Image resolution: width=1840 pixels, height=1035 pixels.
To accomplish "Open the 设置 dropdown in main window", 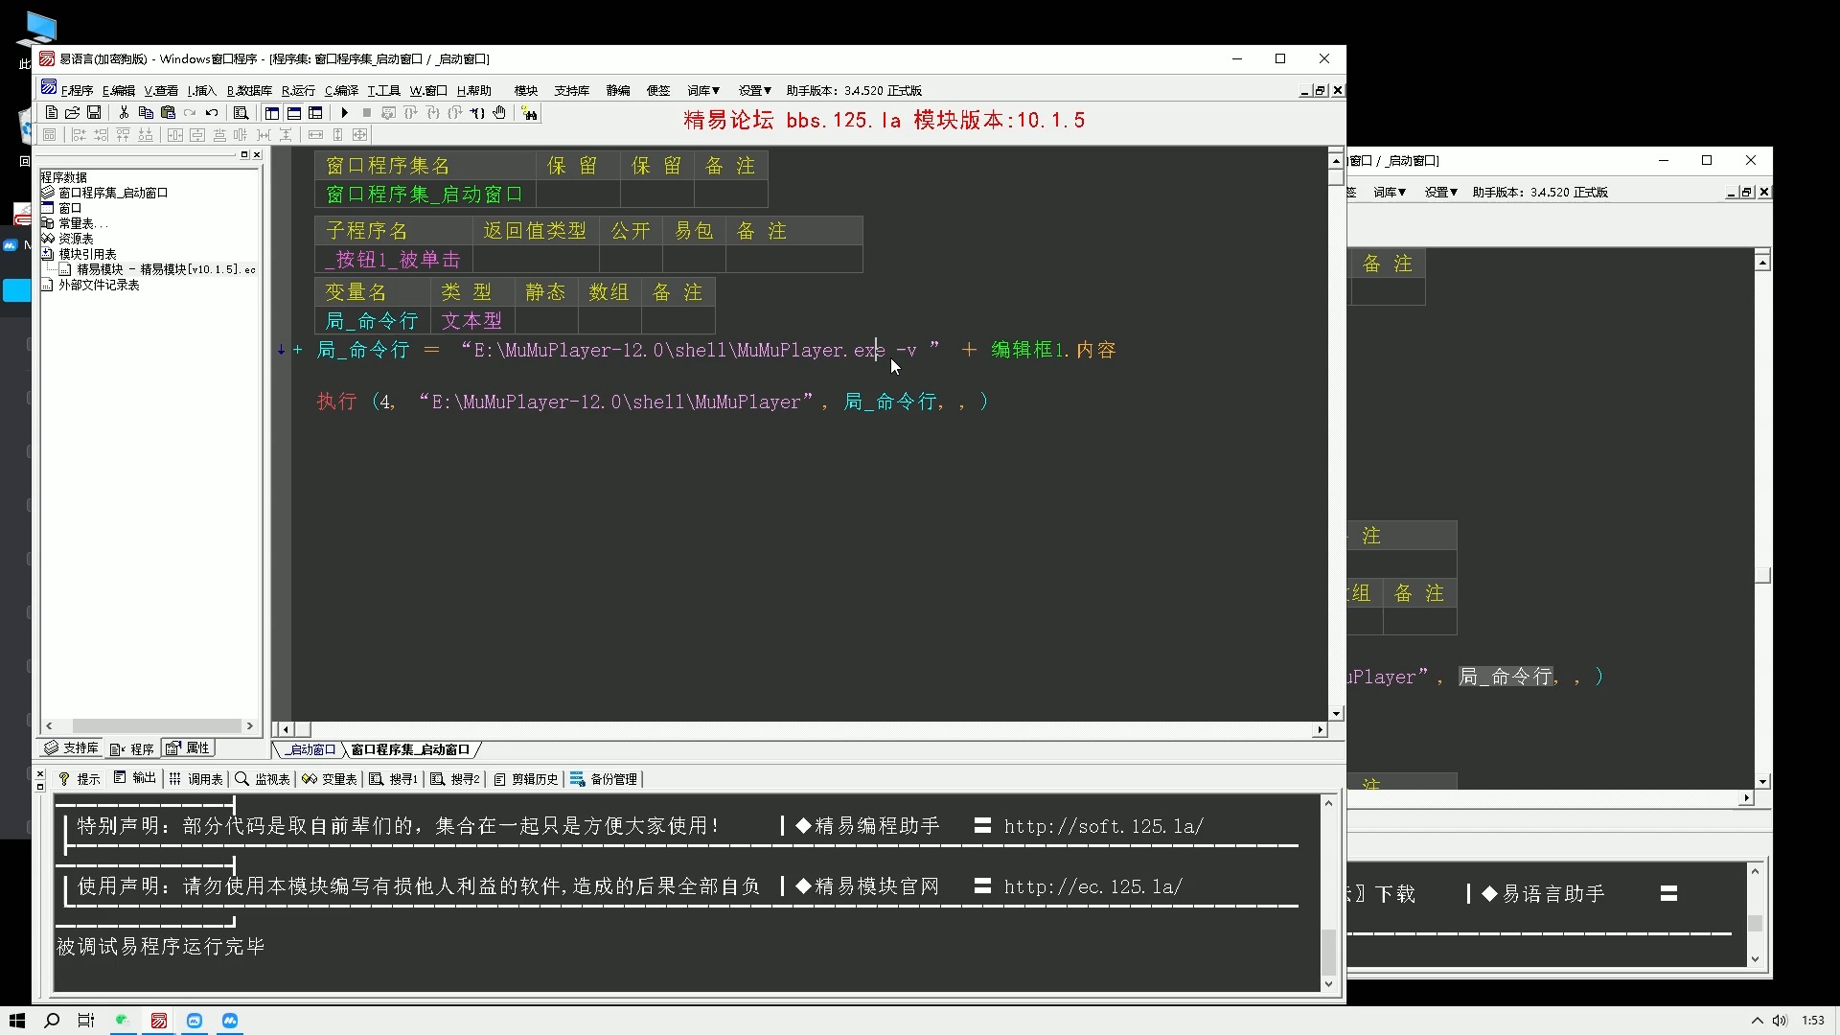I will [754, 90].
